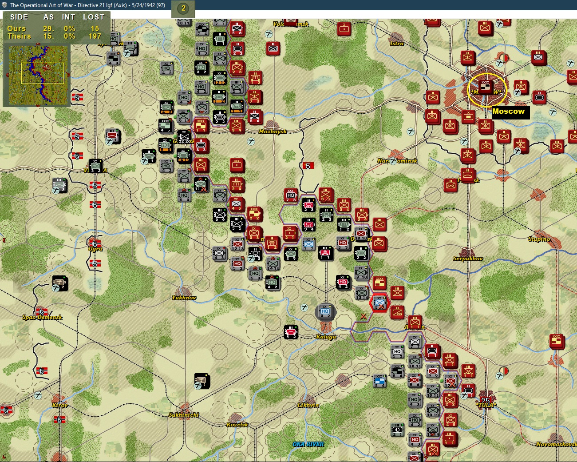Click the red-white circle marker near Tula
This screenshot has height=462, width=577.
504,370
